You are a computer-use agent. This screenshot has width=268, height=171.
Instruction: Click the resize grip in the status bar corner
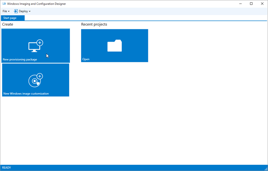(x=265, y=168)
